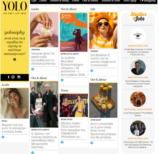
Task: Open the lemons on cutting board image
Action: click(103, 100)
